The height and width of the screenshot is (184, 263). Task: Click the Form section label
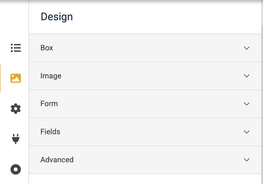(49, 104)
